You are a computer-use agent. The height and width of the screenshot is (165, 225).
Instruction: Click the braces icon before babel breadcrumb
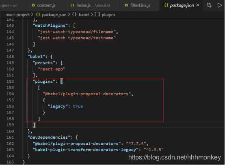pyautogui.click(x=74, y=15)
